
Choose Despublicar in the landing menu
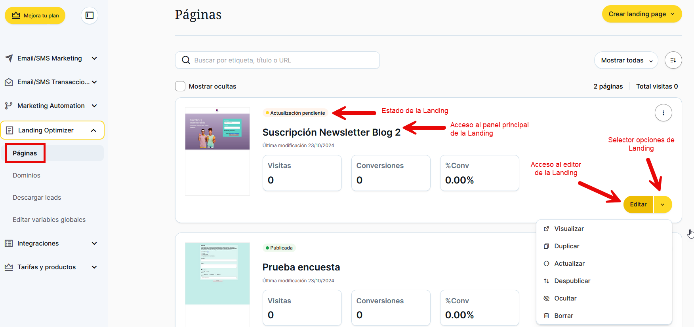pyautogui.click(x=572, y=281)
